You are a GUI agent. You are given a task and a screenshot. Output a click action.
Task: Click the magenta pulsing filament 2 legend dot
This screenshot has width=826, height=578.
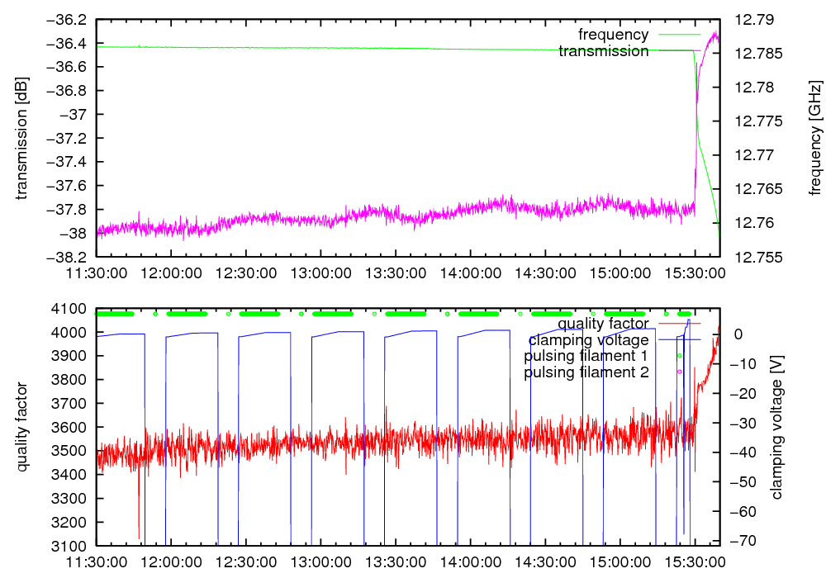tap(679, 372)
